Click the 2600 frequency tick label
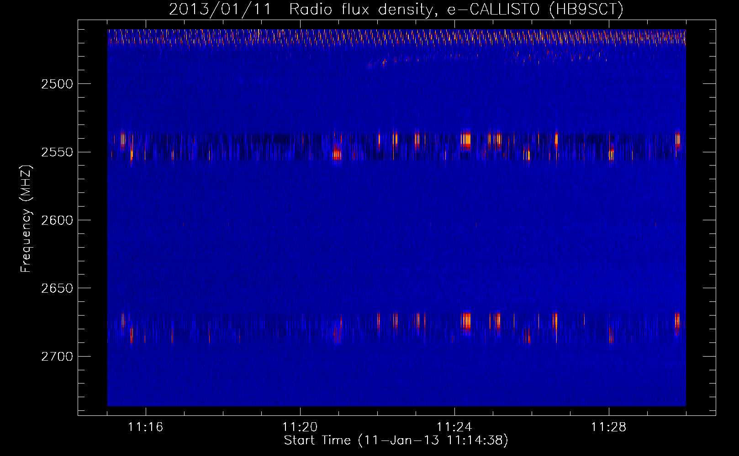The height and width of the screenshot is (456, 739). point(57,220)
